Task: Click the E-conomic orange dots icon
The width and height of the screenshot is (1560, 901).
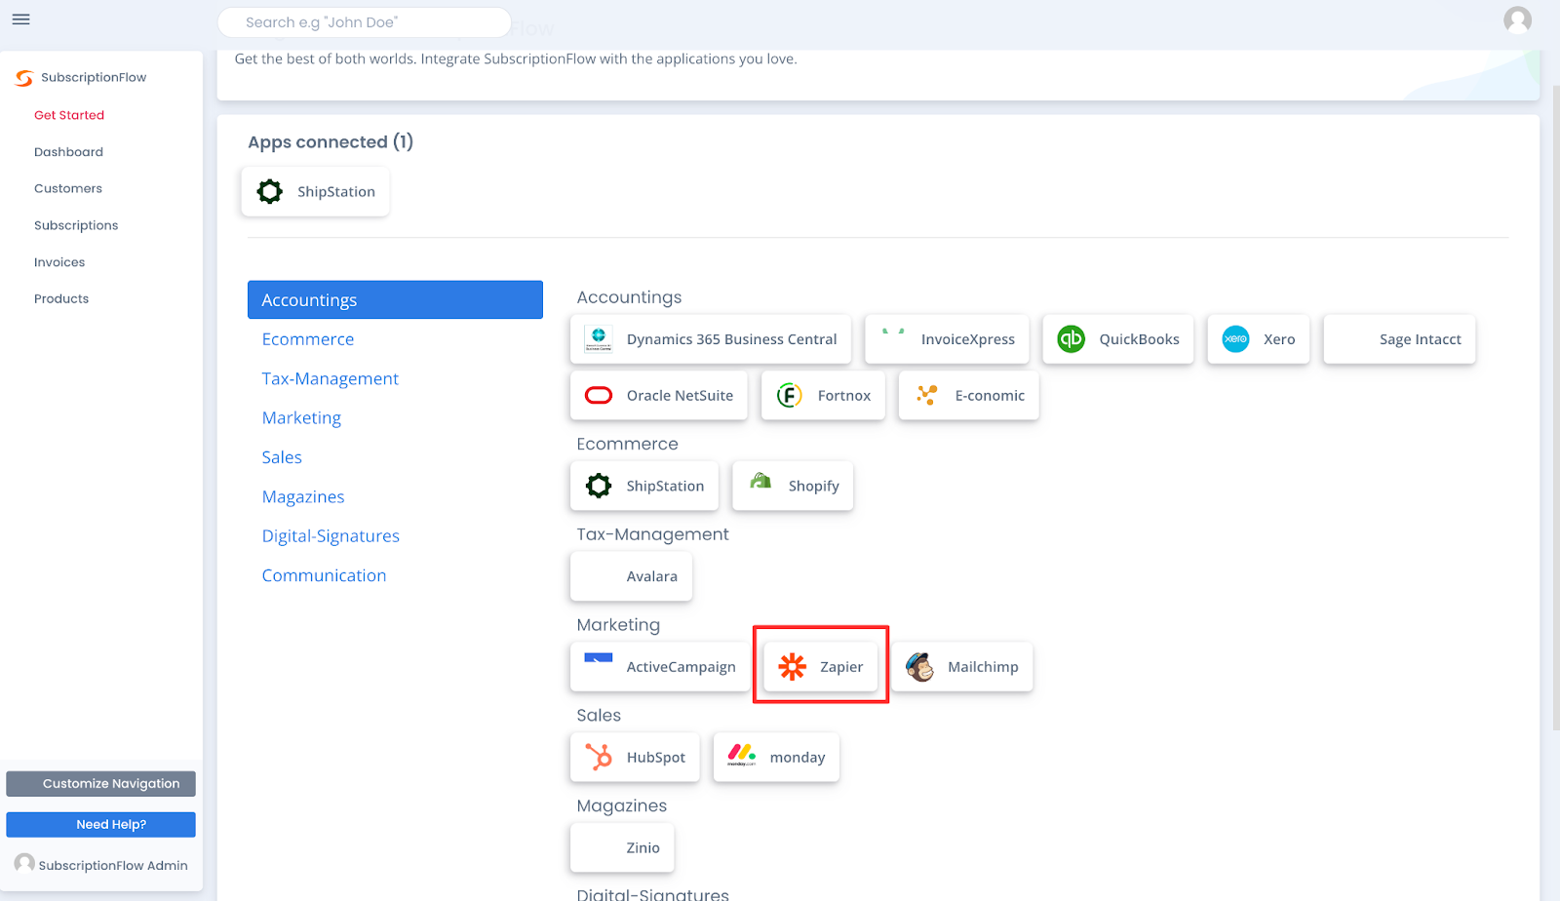Action: [927, 395]
